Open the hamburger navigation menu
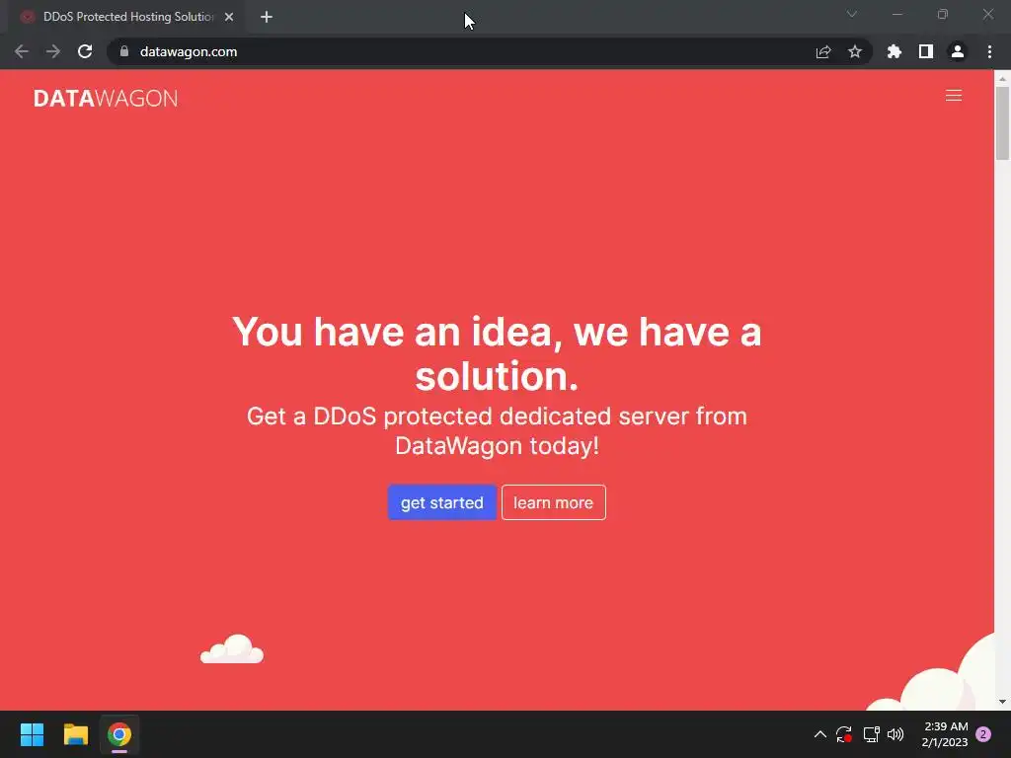 (953, 96)
